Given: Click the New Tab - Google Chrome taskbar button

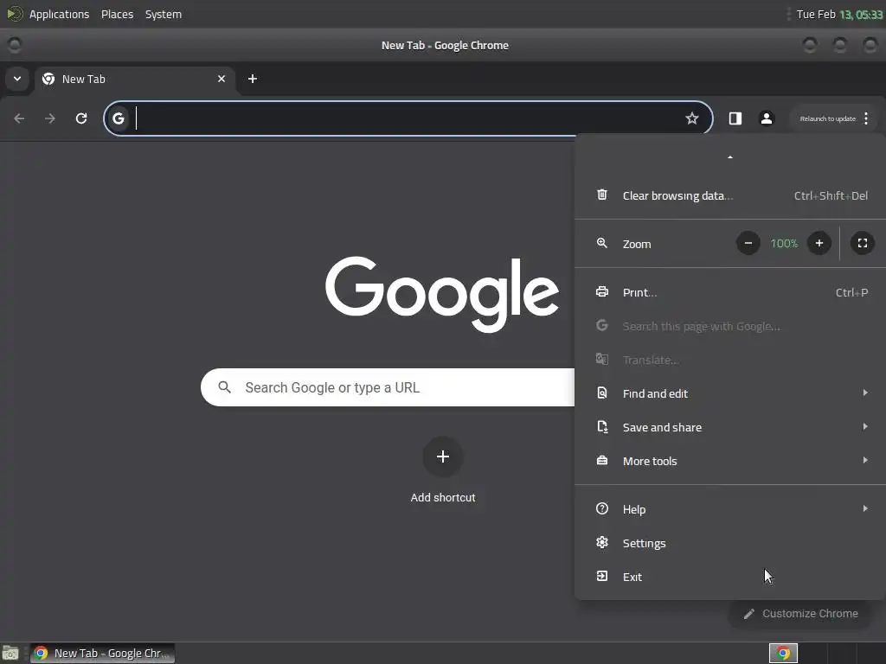Looking at the screenshot, I should pos(102,654).
